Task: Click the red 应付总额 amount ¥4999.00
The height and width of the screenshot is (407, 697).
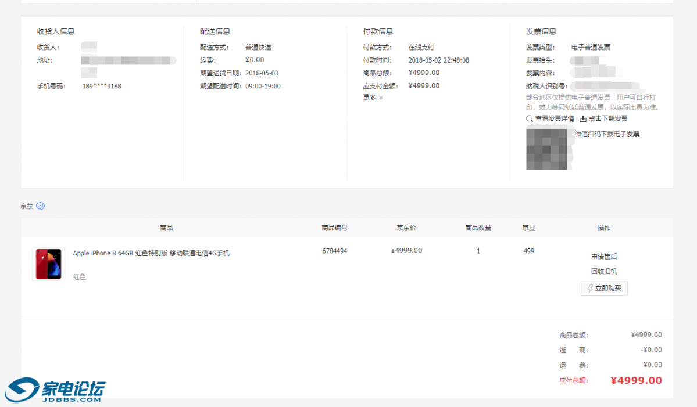Action: tap(636, 381)
